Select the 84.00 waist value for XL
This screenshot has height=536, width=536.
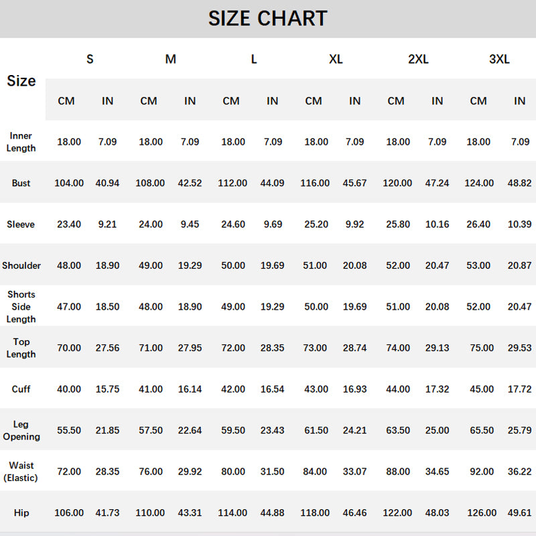(315, 472)
